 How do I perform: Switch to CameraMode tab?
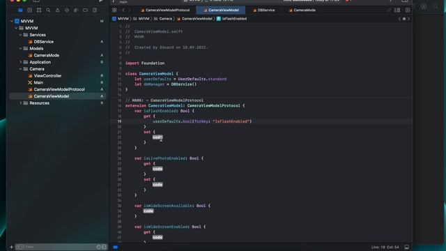[302, 10]
